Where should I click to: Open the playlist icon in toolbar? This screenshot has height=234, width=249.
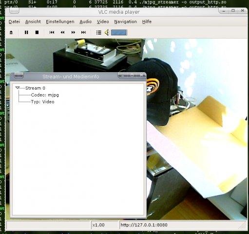coord(99,33)
